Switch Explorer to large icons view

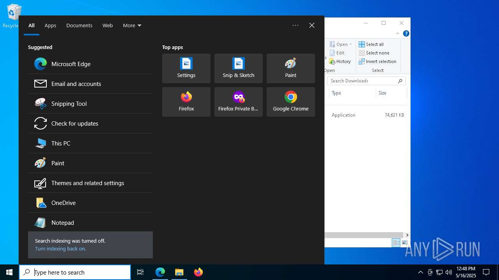click(x=405, y=243)
